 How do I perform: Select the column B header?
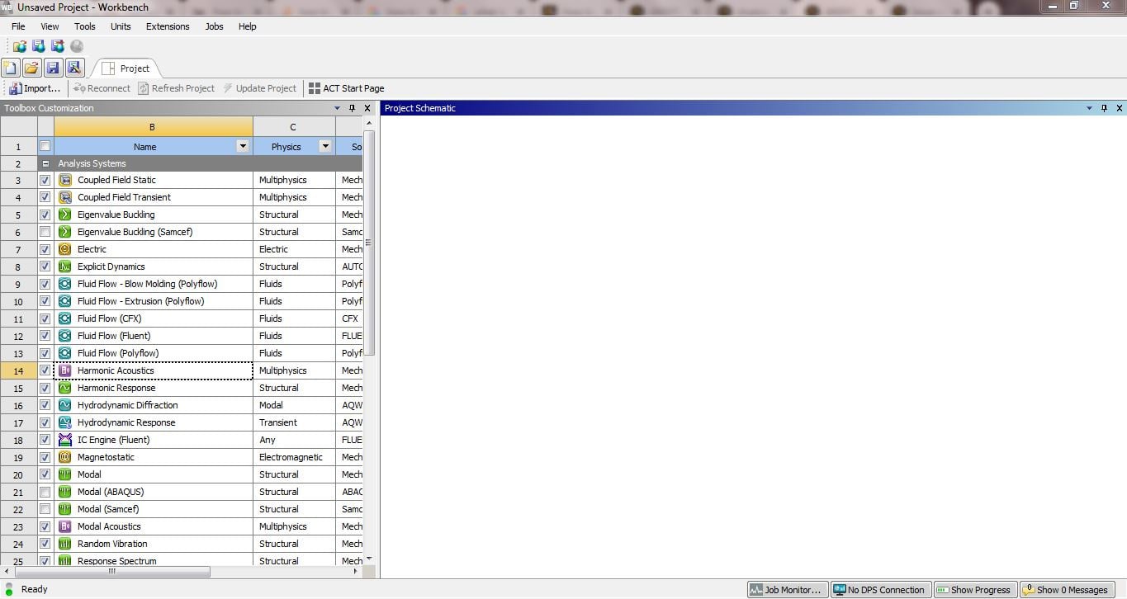(x=153, y=127)
